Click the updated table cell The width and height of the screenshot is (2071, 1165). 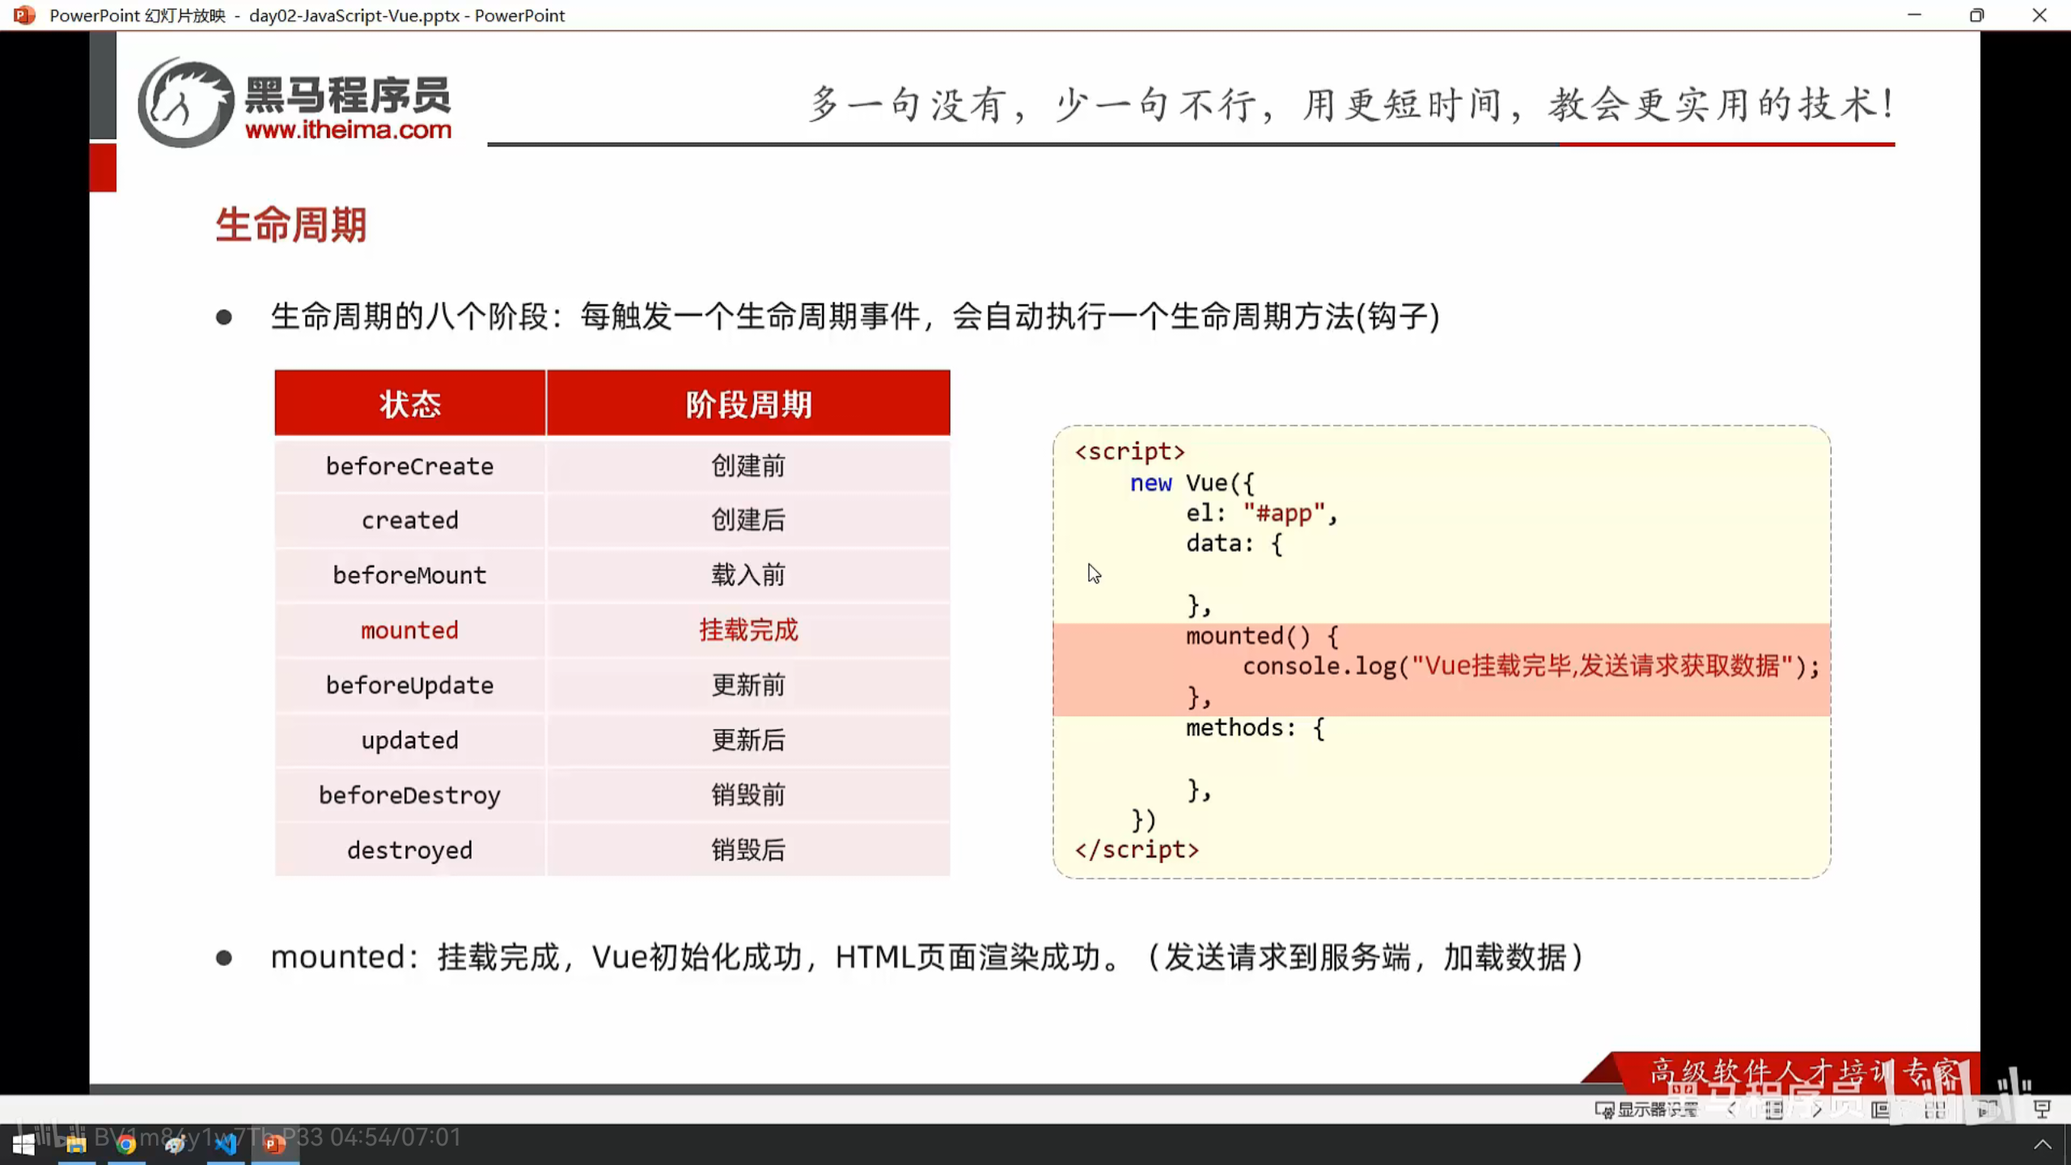click(x=410, y=740)
